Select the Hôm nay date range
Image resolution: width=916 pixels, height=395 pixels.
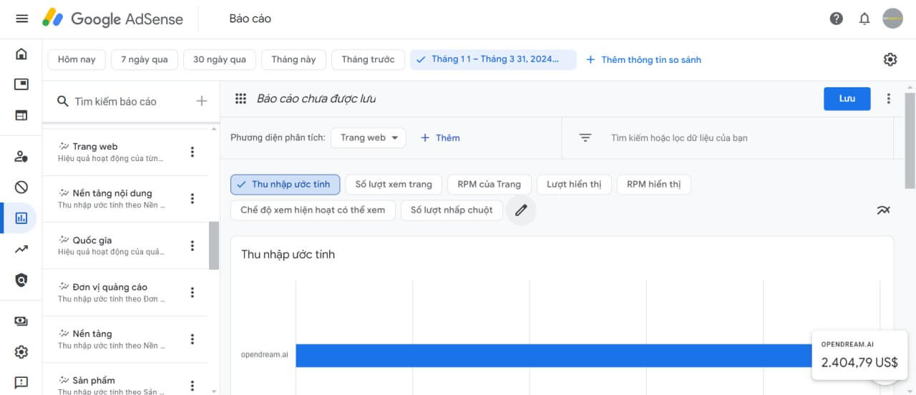coord(77,59)
